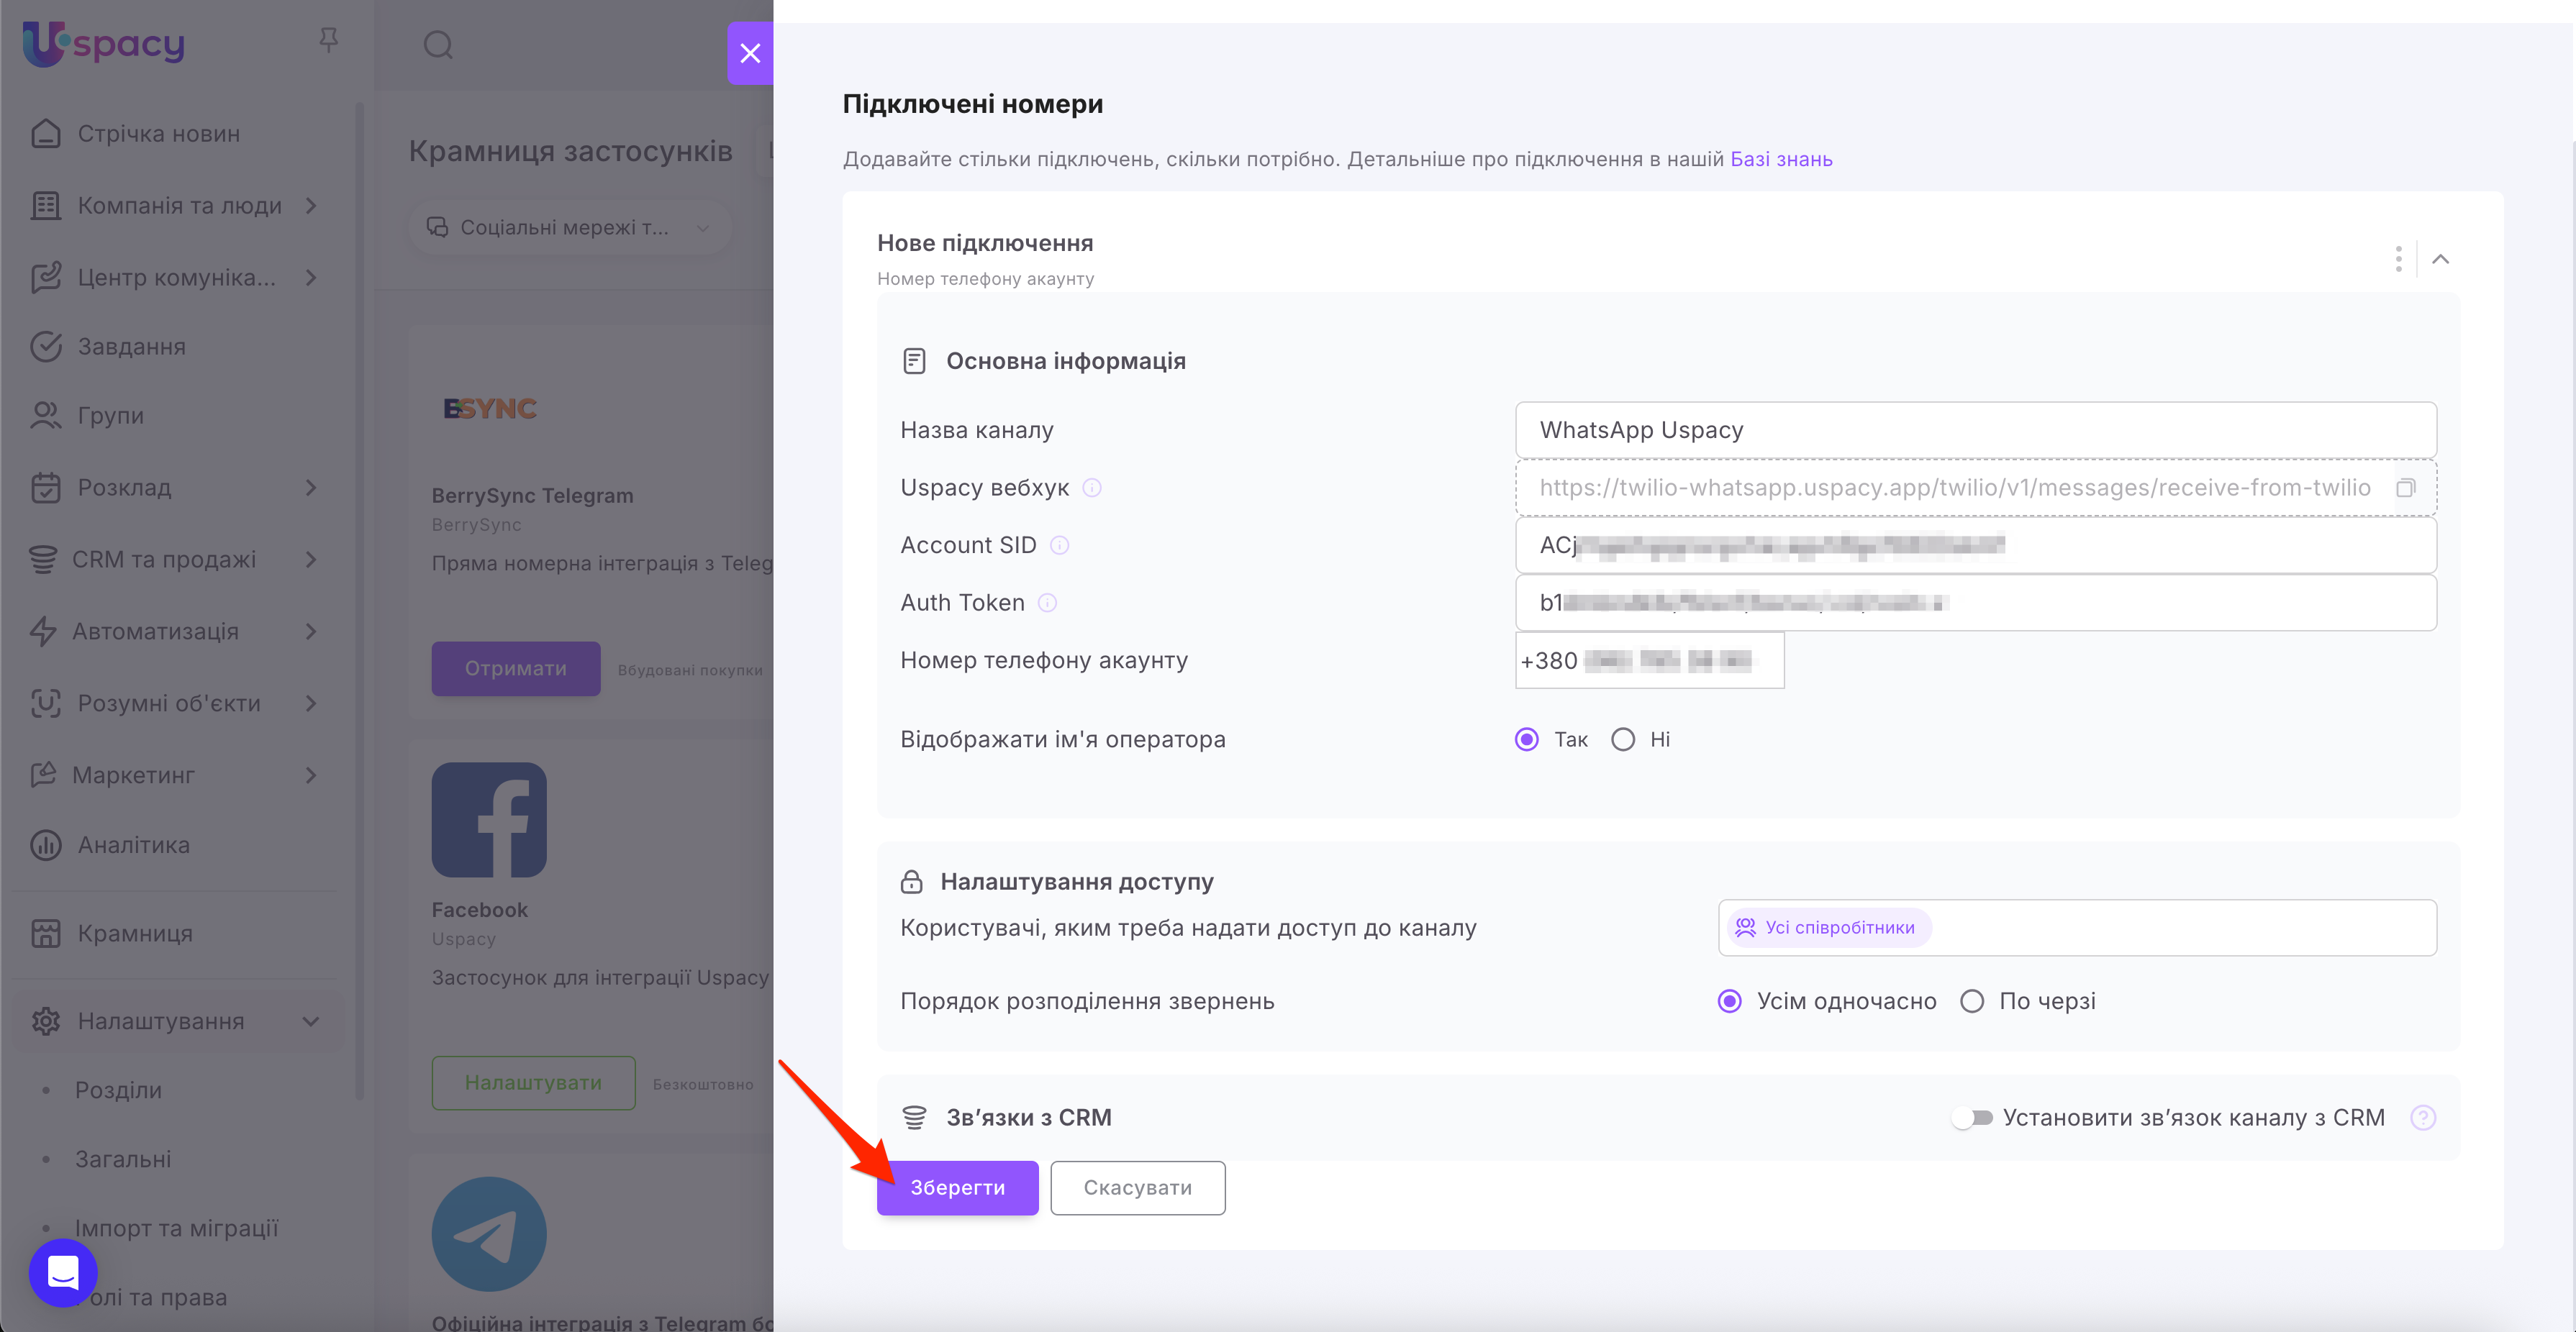Viewport: 2576px width, 1332px height.
Task: Enable the channel-to-CRM link toggle
Action: (1972, 1117)
